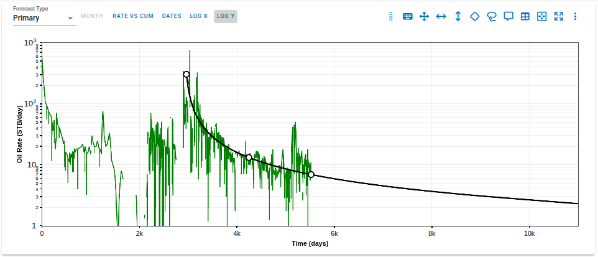Select the horizontal double-arrow tool

tap(441, 17)
